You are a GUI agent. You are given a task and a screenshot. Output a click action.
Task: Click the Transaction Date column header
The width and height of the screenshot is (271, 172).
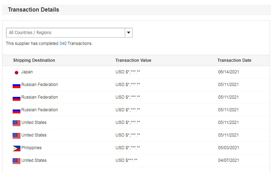point(234,60)
